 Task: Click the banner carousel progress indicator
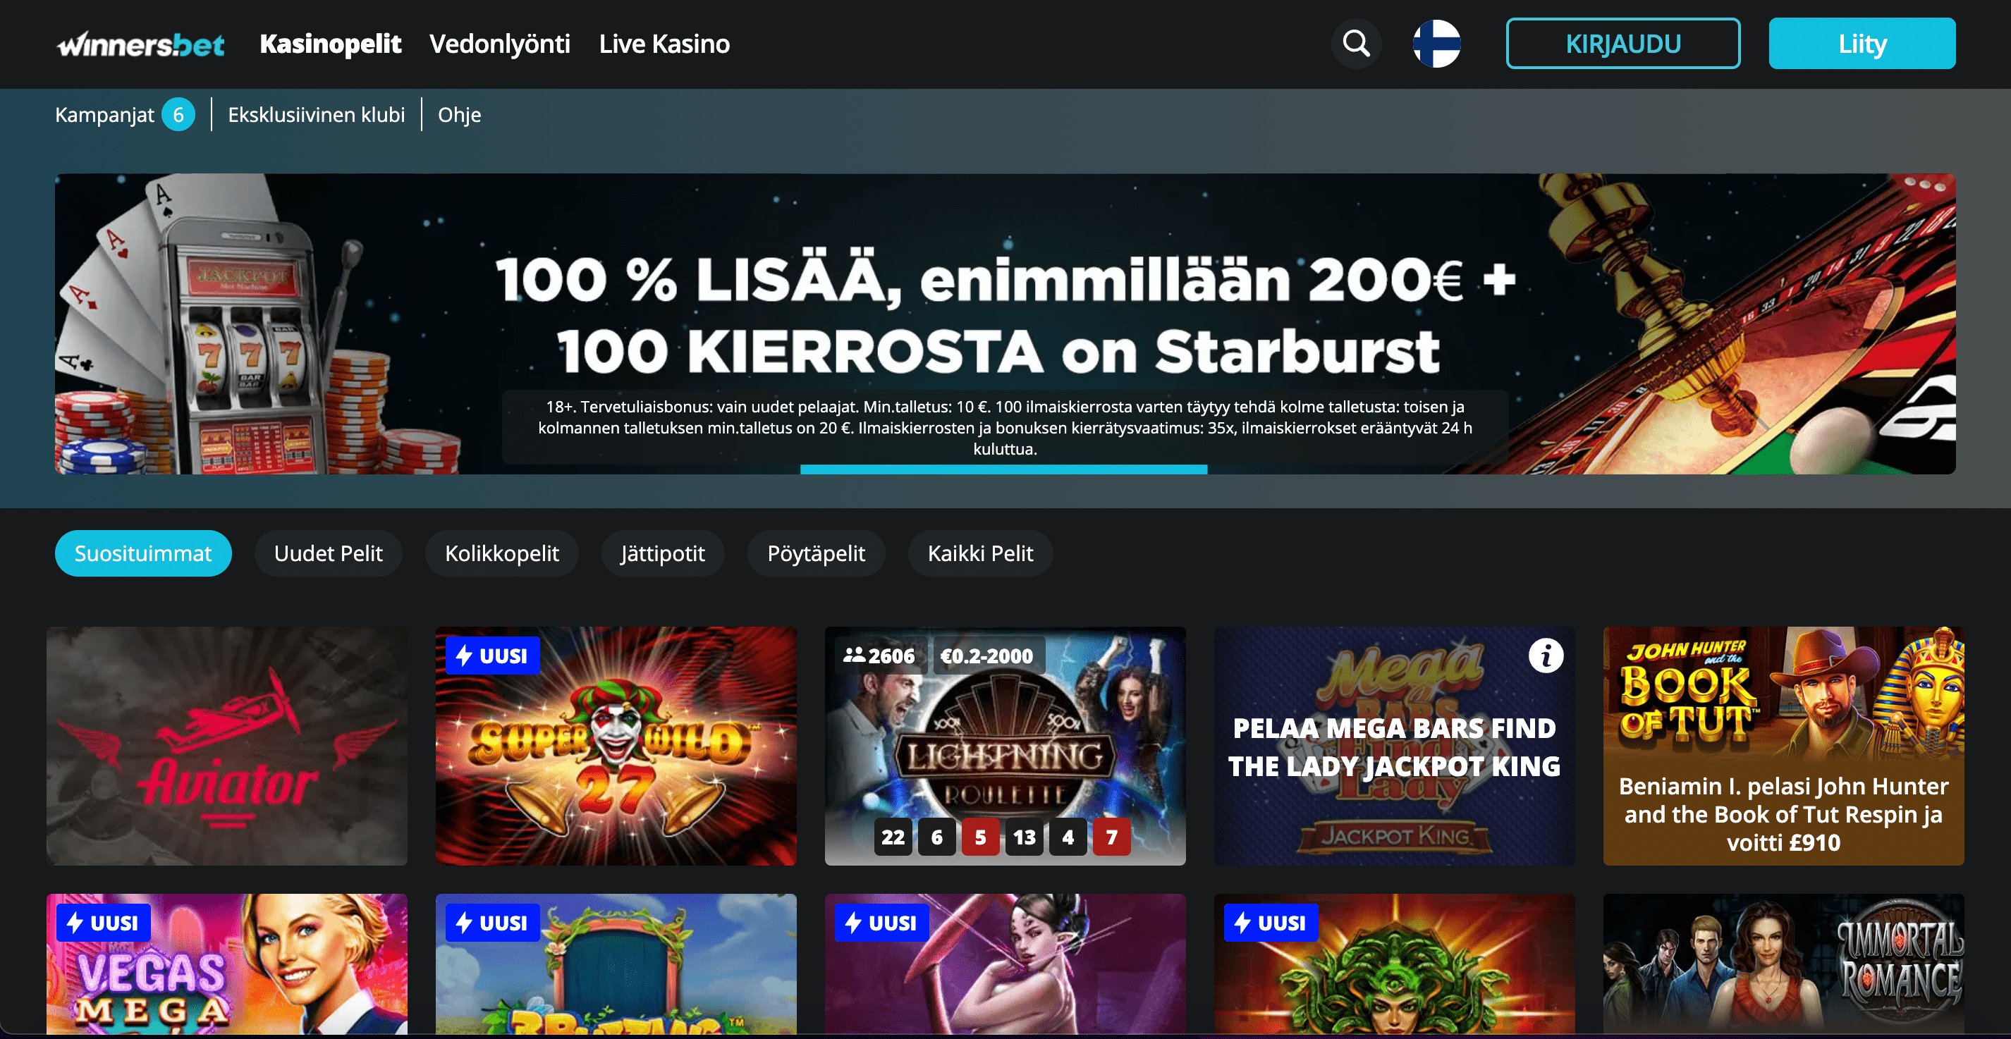(1004, 469)
